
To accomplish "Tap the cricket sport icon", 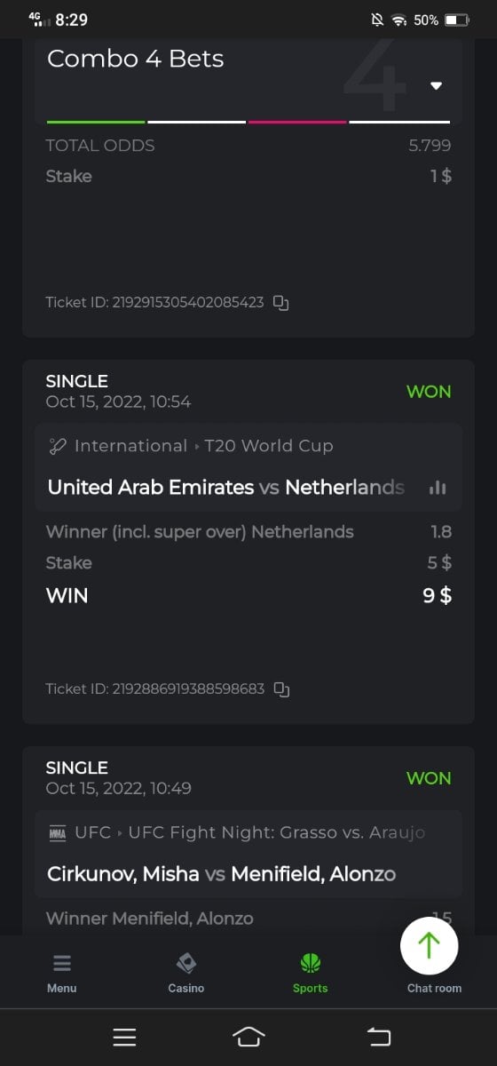I will point(58,446).
